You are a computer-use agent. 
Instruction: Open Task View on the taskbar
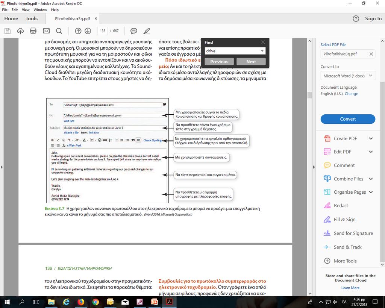[36, 302]
